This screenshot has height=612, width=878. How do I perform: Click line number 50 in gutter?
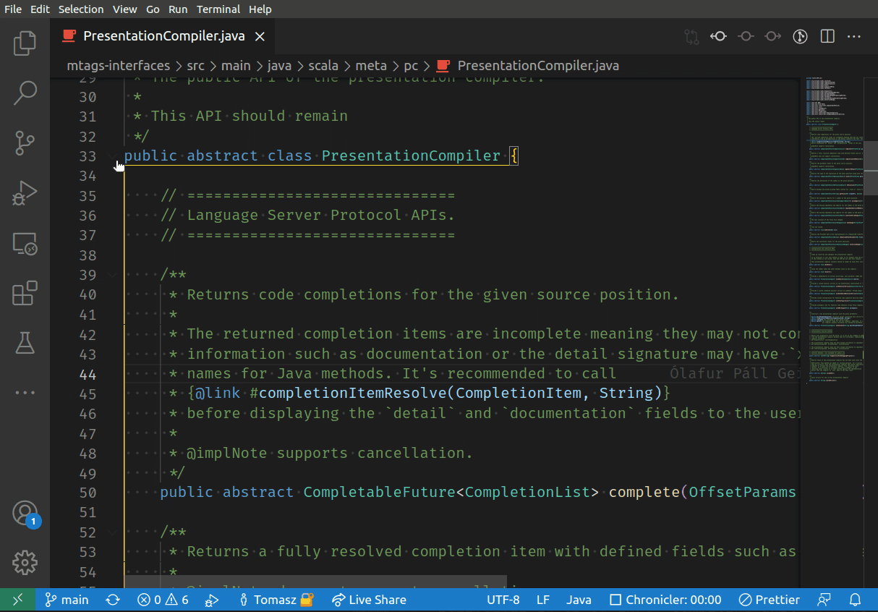(x=88, y=493)
